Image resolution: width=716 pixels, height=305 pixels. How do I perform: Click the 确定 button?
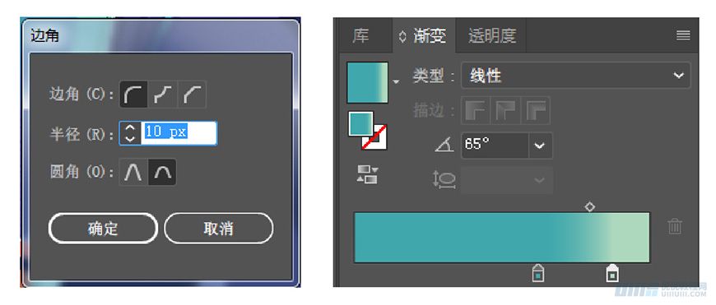click(x=103, y=229)
